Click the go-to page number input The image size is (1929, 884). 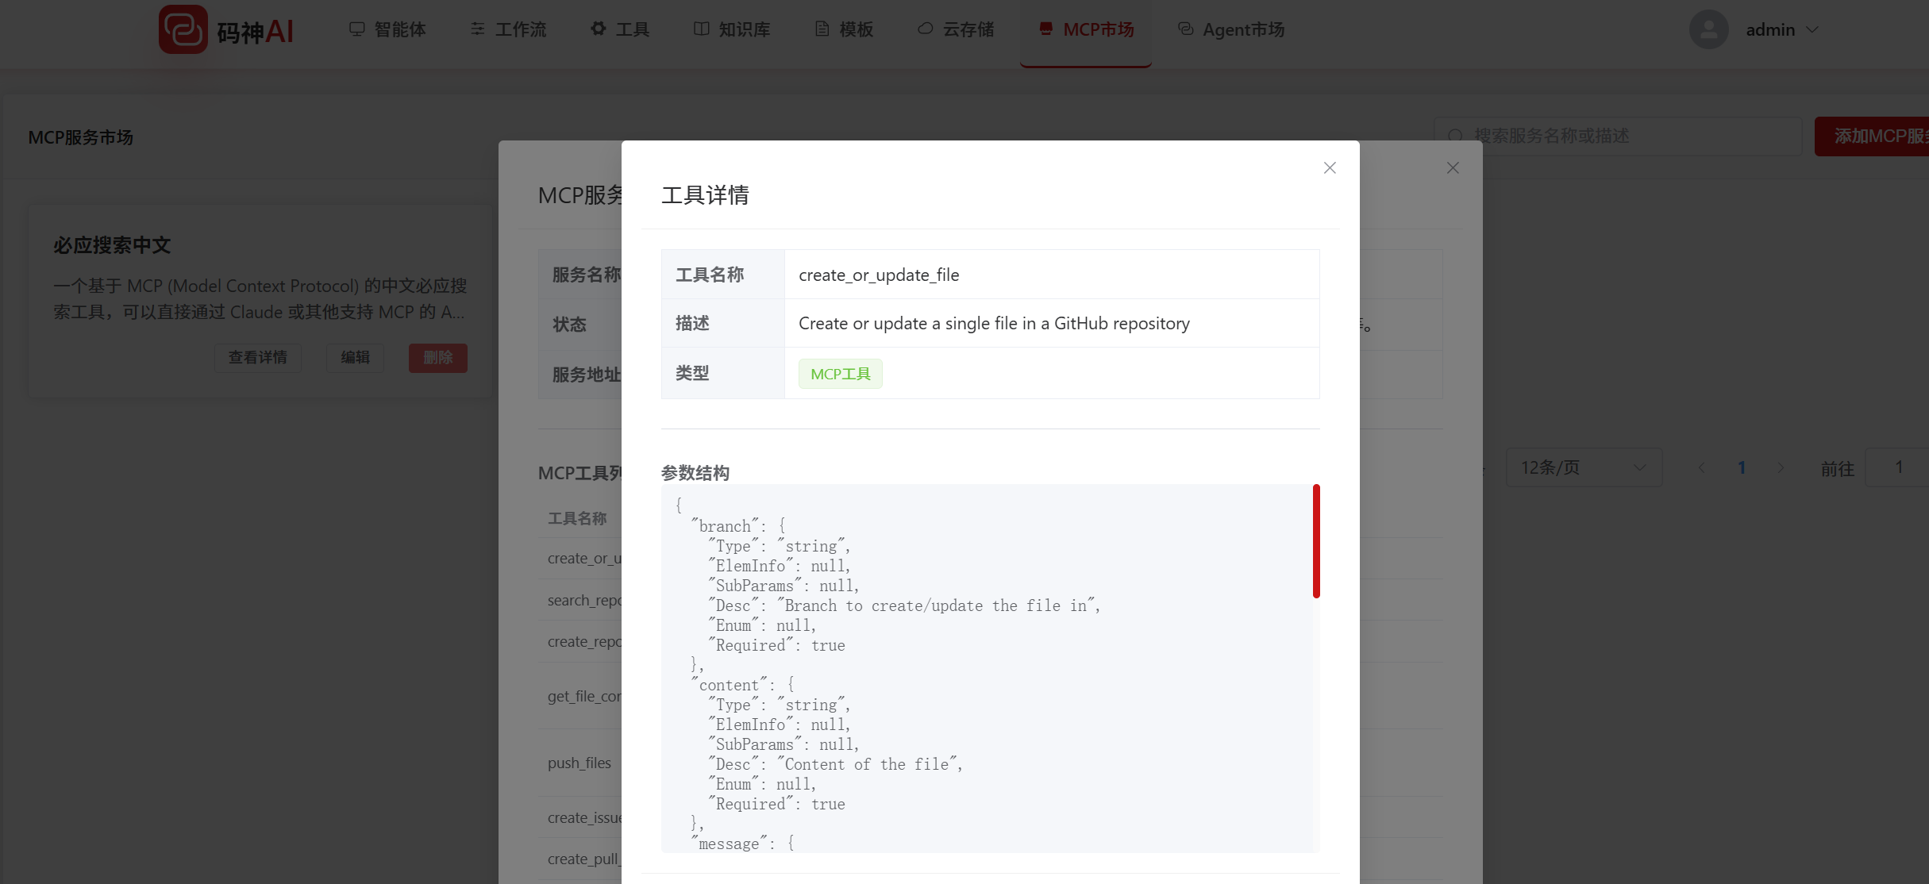[x=1898, y=467]
